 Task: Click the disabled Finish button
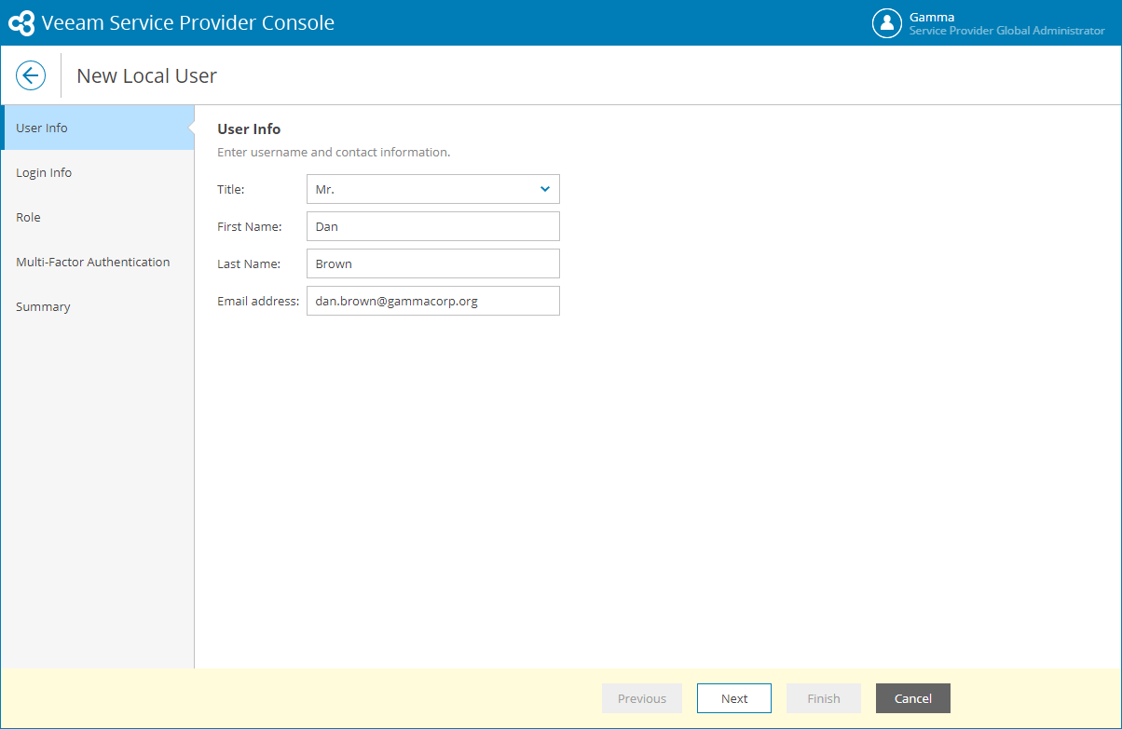click(x=824, y=698)
